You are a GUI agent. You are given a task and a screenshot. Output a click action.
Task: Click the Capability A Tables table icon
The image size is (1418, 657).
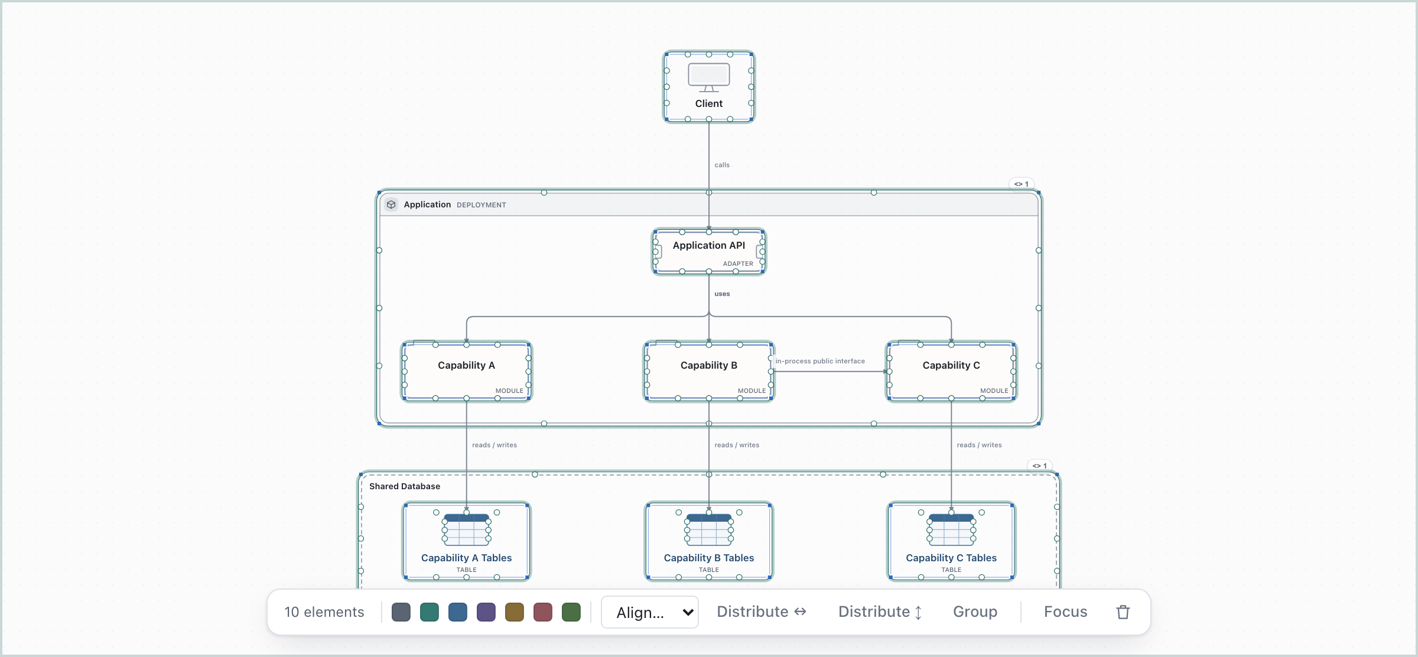[467, 530]
